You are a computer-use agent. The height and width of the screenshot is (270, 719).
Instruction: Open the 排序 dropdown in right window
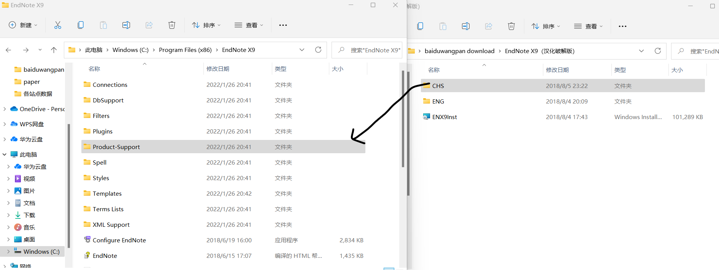click(x=546, y=26)
